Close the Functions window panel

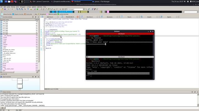click(x=38, y=17)
